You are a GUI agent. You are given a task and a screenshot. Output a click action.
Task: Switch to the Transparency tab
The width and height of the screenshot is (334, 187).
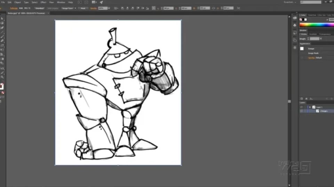point(325,34)
